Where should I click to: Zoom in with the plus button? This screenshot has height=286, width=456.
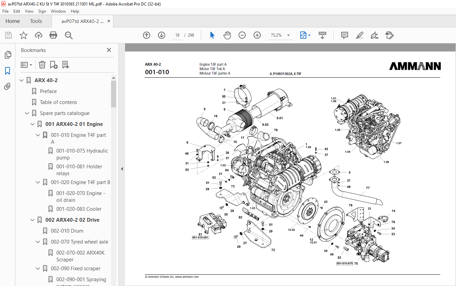[257, 35]
